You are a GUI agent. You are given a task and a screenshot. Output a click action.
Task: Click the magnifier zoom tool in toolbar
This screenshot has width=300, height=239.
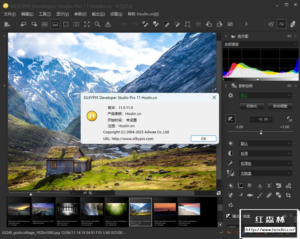(97, 24)
